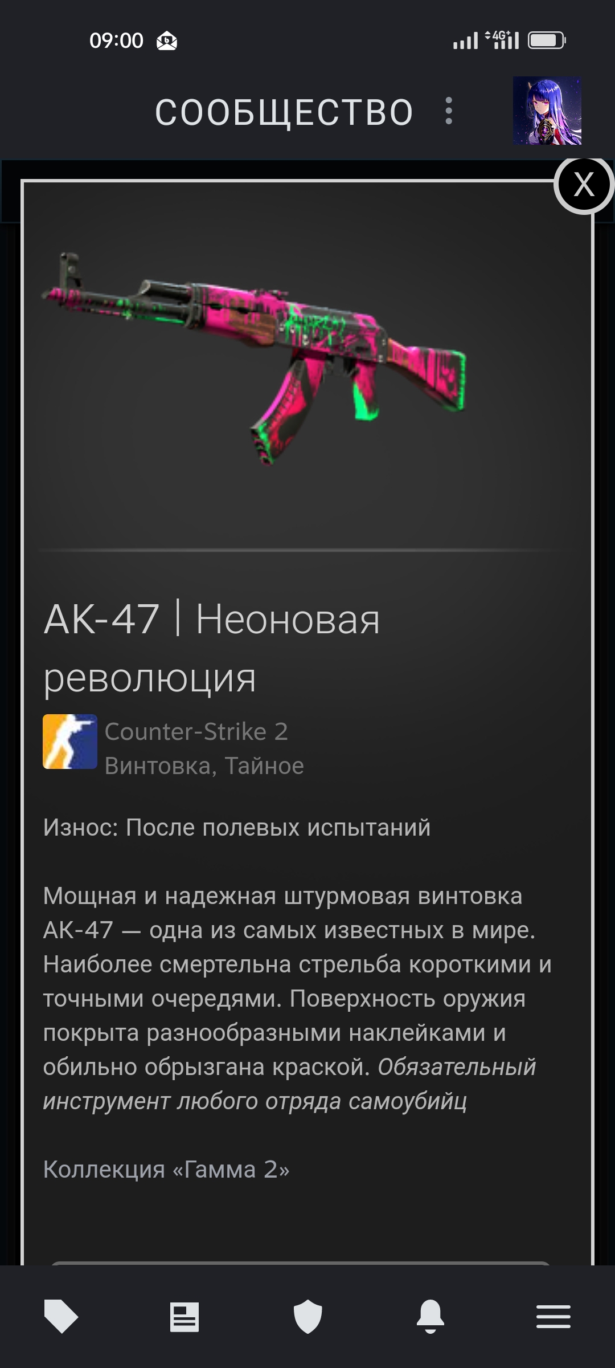Tap the Коллекция «Гамма 2» text

pos(166,1169)
